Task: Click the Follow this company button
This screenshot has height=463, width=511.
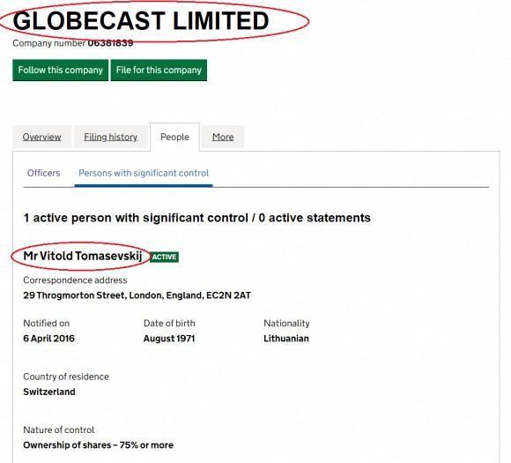Action: pyautogui.click(x=60, y=71)
